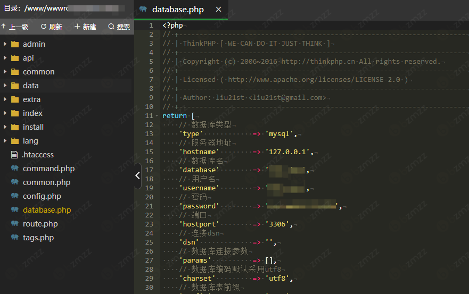The image size is (469, 294).
Task: Create a new item with 新建
Action: [x=85, y=27]
